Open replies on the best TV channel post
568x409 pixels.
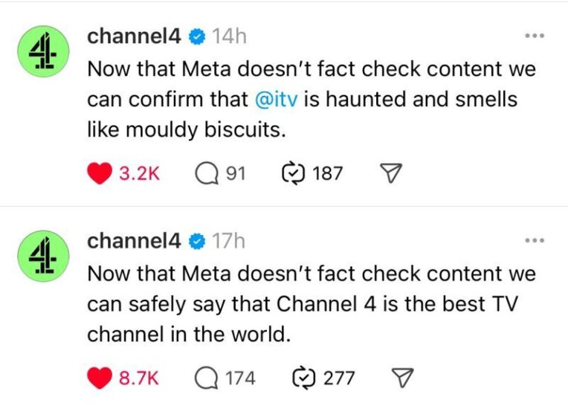pyautogui.click(x=206, y=378)
